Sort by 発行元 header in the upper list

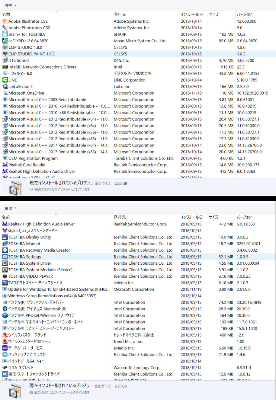tap(120, 15)
